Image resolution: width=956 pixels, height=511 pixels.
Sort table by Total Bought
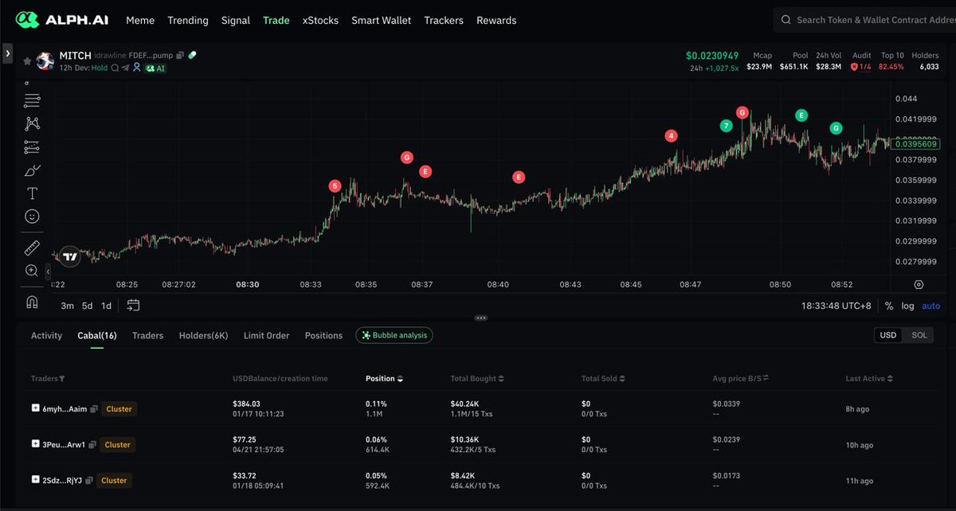click(477, 379)
